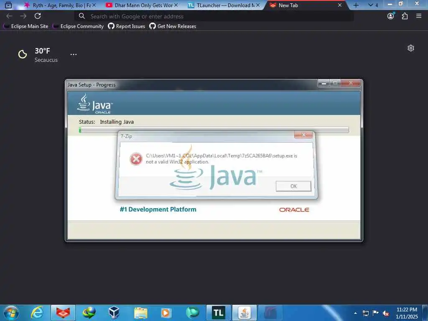This screenshot has height=321, width=428.
Task: Close the Ryth tab
Action: [x=94, y=5]
